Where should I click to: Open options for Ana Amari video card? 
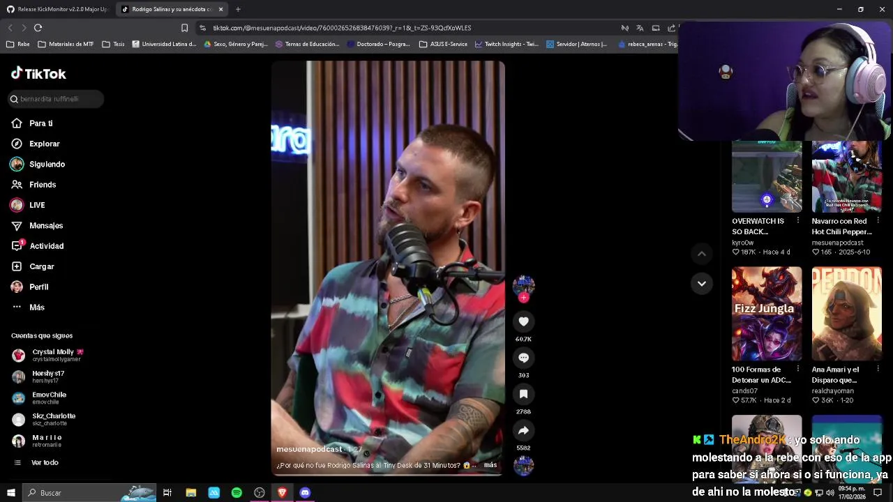(878, 370)
